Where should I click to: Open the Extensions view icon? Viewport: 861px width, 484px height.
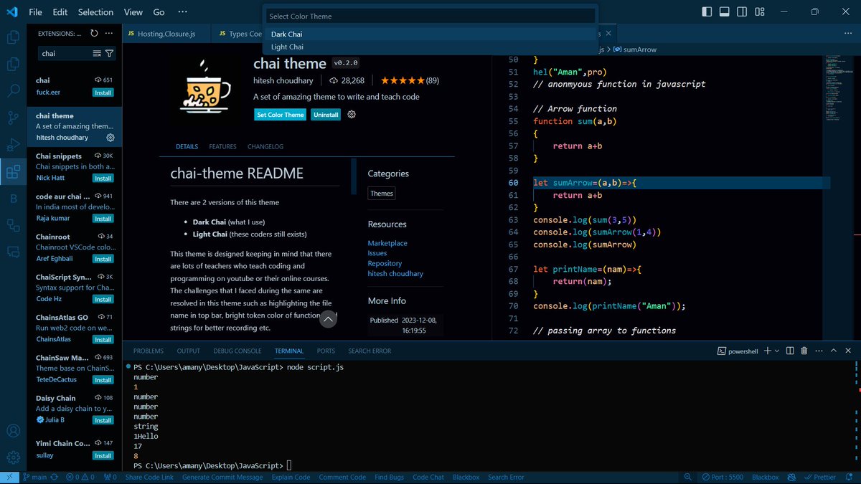tap(13, 171)
